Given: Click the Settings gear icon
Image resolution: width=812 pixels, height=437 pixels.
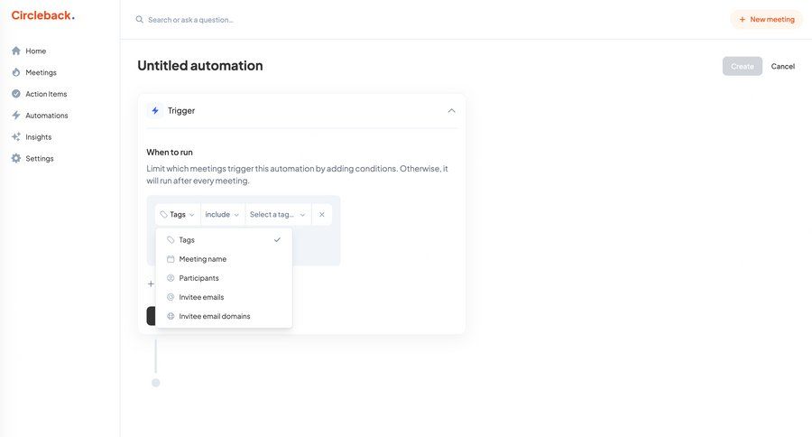Looking at the screenshot, I should pos(16,159).
